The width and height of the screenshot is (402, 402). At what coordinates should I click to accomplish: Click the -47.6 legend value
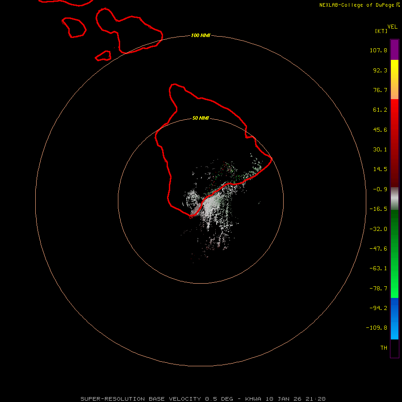(378, 249)
